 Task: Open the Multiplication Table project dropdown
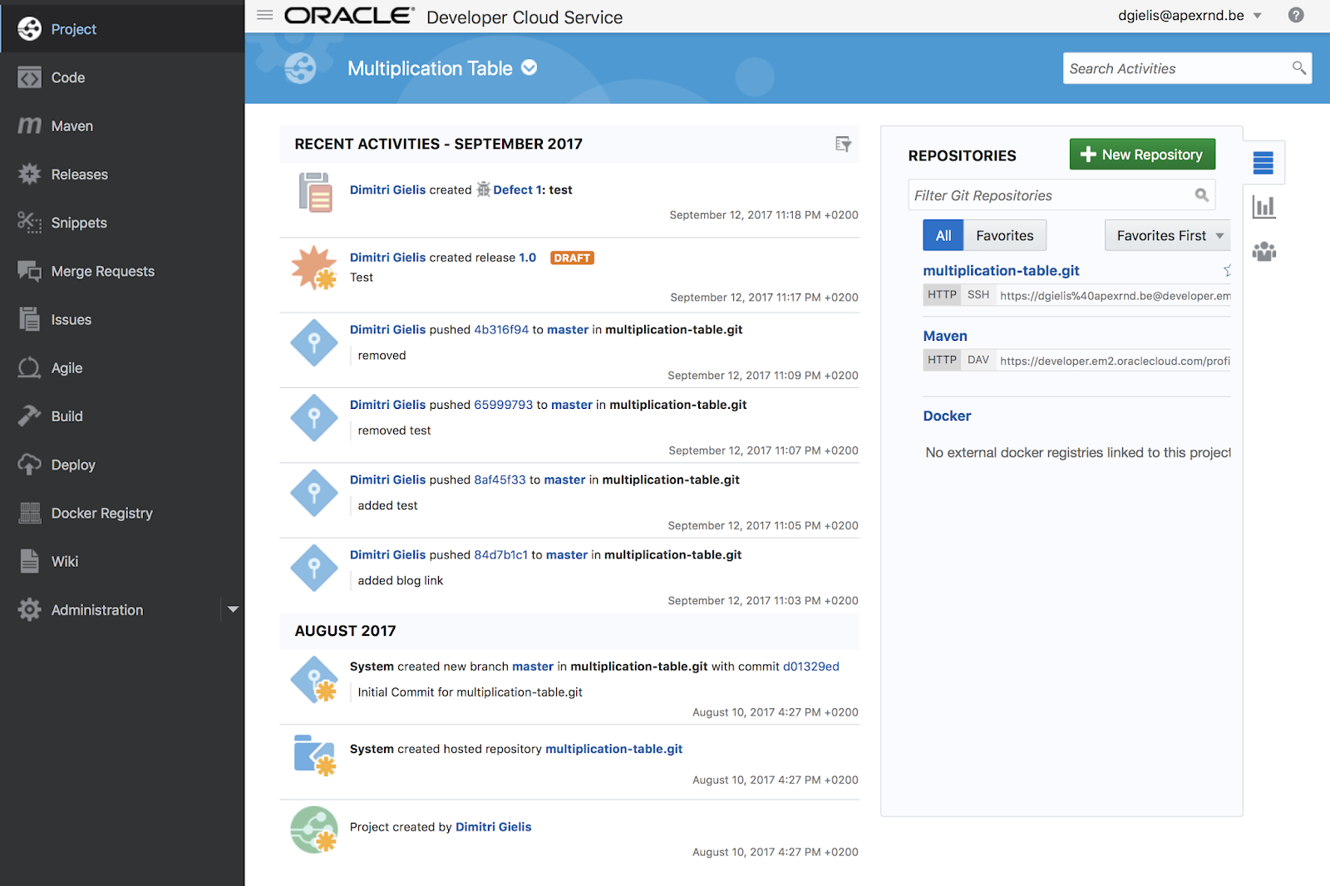pos(530,68)
